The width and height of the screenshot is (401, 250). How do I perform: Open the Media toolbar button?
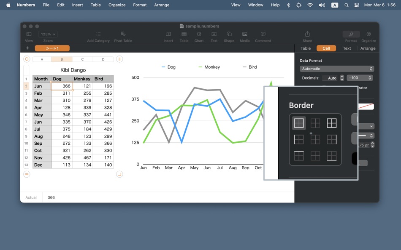tap(244, 34)
